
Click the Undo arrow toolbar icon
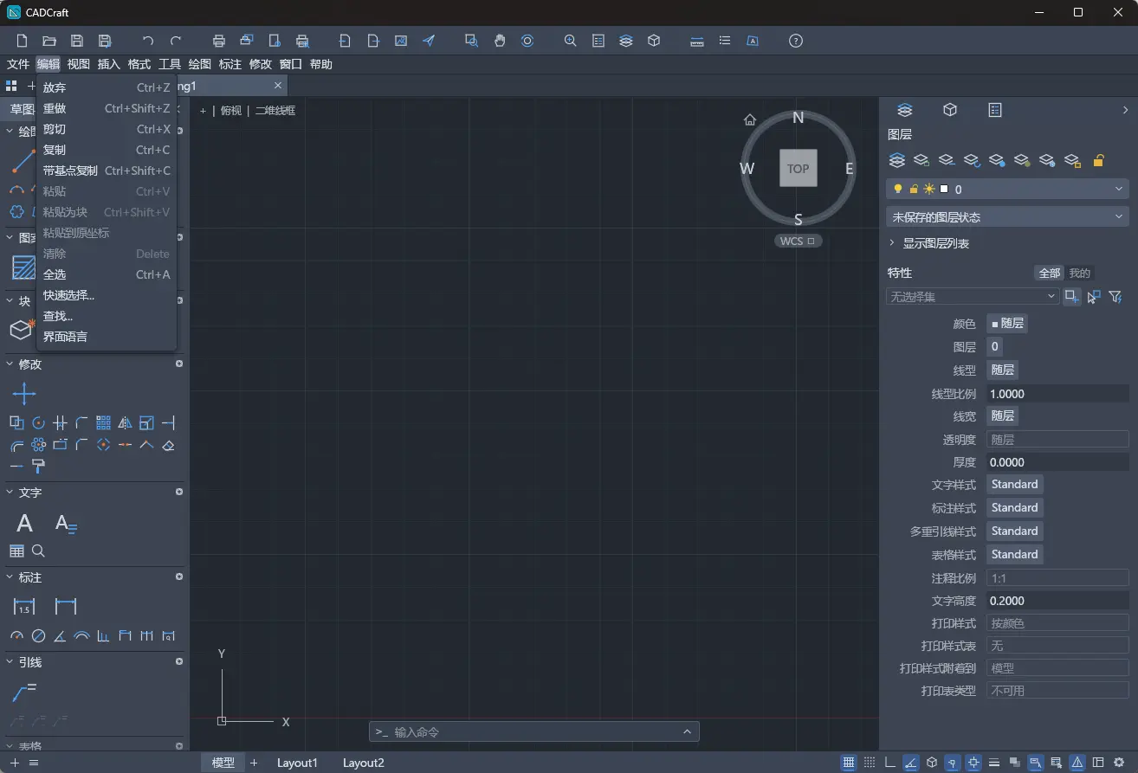pos(148,41)
